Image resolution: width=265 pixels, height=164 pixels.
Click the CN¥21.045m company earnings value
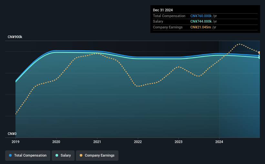pyautogui.click(x=201, y=27)
